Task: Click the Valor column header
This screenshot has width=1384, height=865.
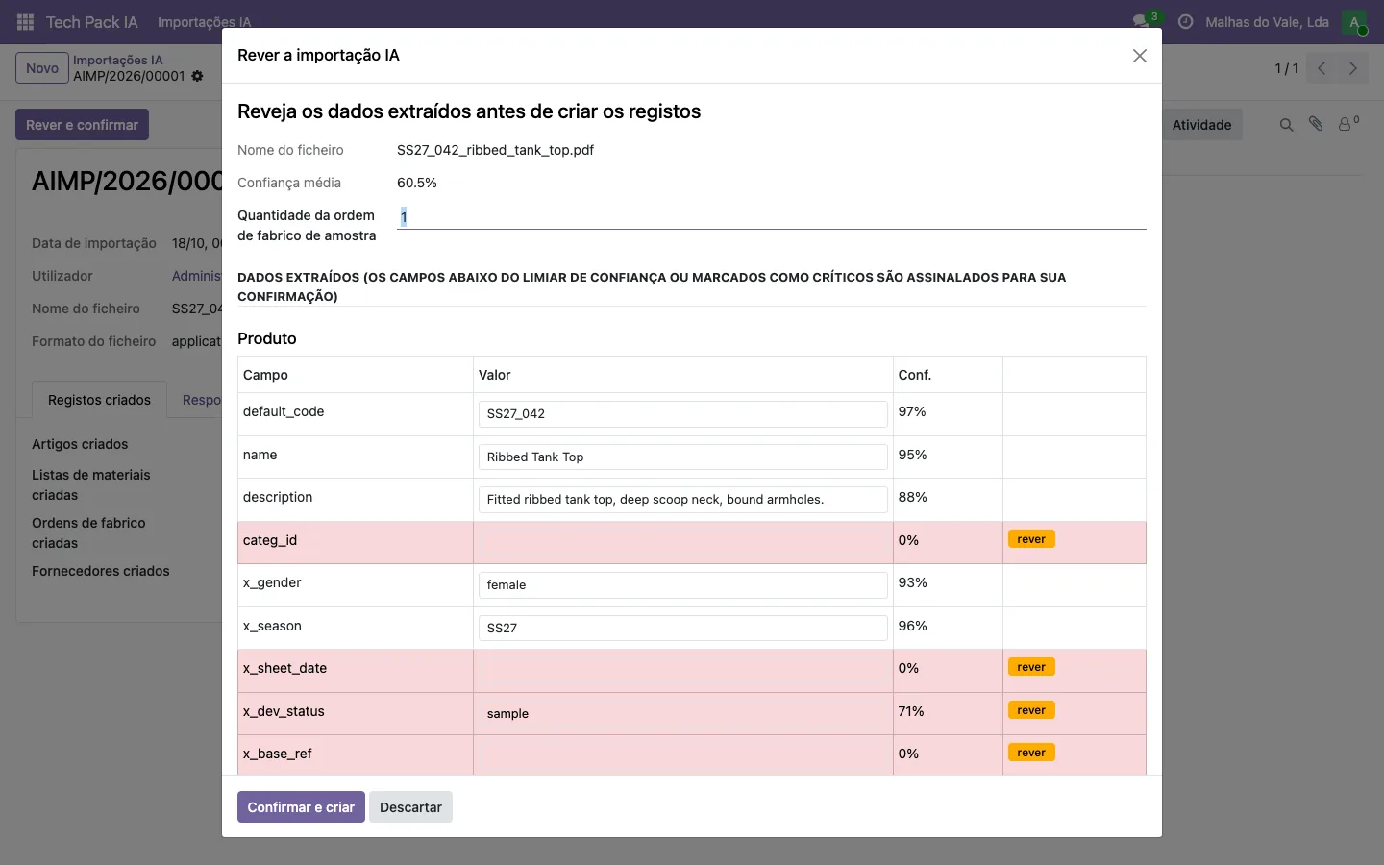Action: tap(495, 375)
